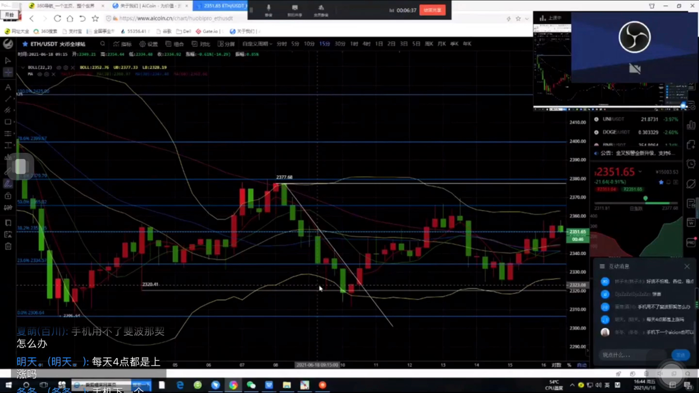
Task: Switch to the 5分 timeframe
Action: (x=295, y=44)
